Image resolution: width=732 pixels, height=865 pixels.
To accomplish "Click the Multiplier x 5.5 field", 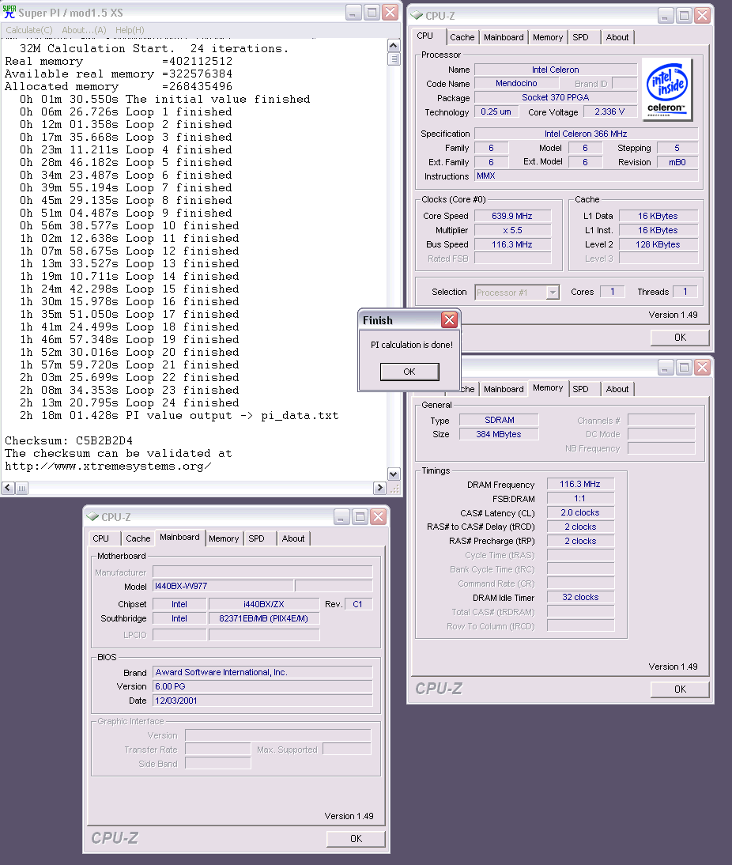I will (x=512, y=230).
